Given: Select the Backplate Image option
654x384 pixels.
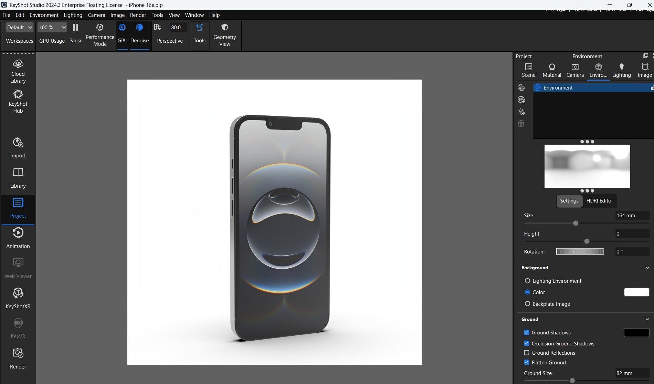Looking at the screenshot, I should (527, 304).
